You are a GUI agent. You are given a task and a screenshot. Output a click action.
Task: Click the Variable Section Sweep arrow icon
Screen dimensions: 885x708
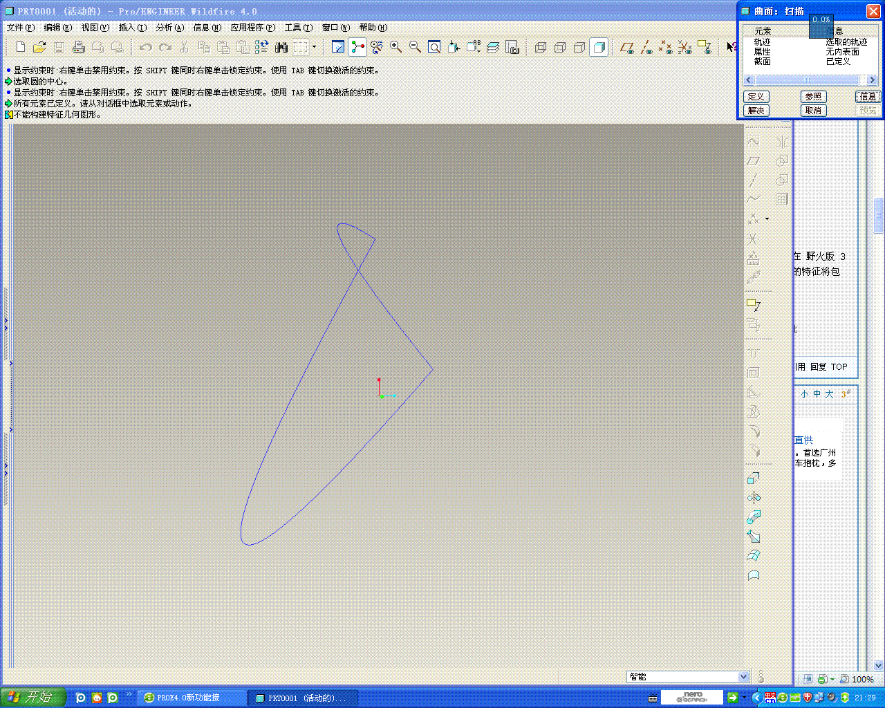click(754, 537)
